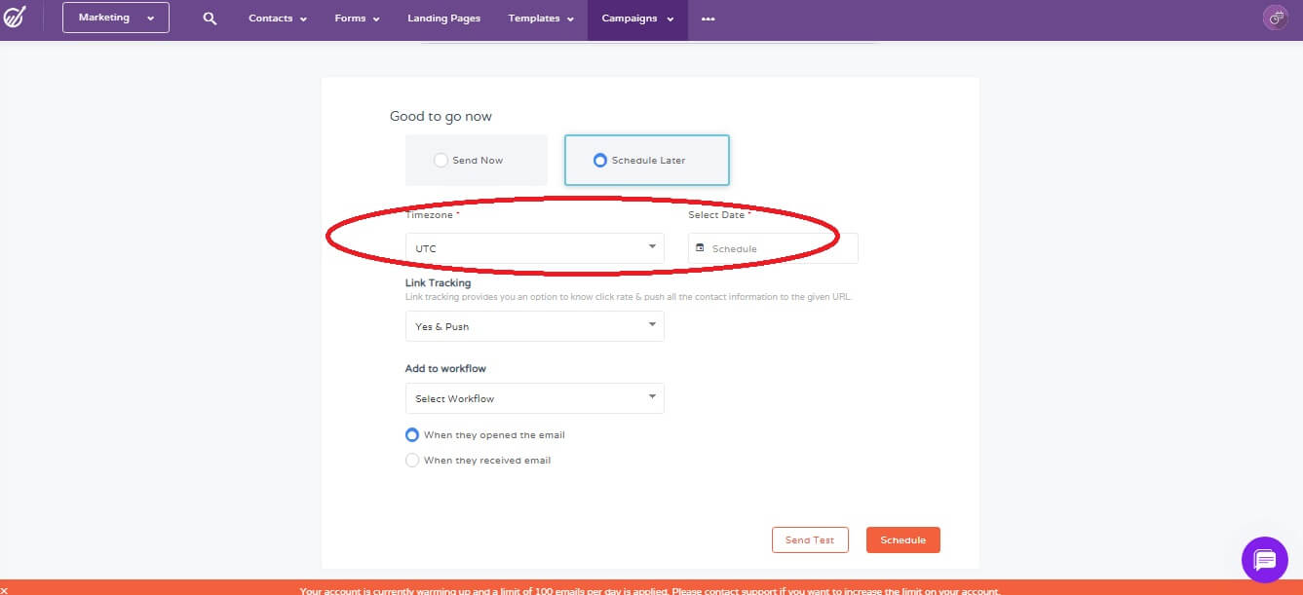
Task: Expand the Select Workflow dropdown
Action: pos(534,398)
